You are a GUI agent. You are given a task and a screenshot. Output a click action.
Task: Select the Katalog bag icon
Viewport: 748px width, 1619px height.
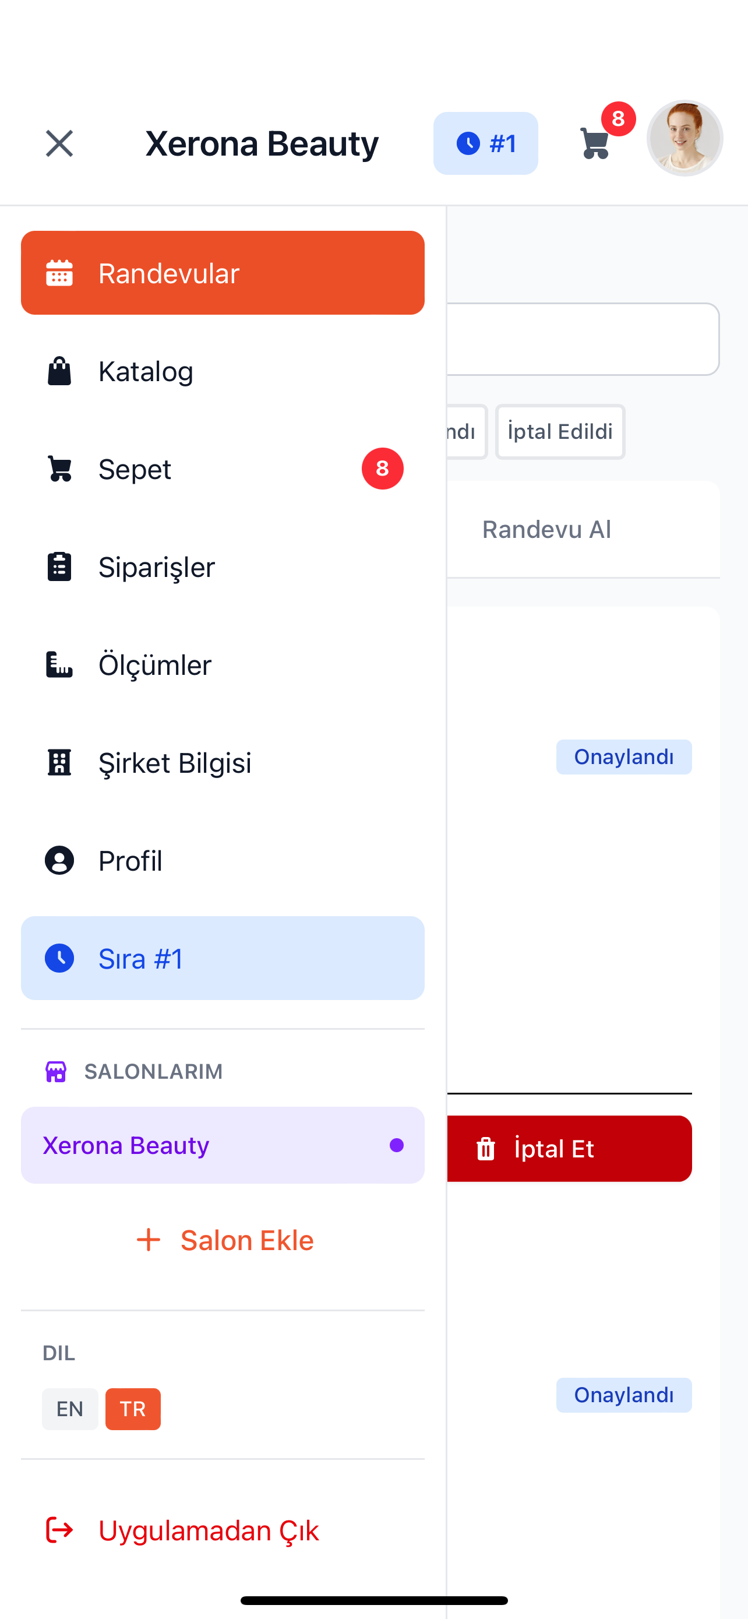pos(59,371)
